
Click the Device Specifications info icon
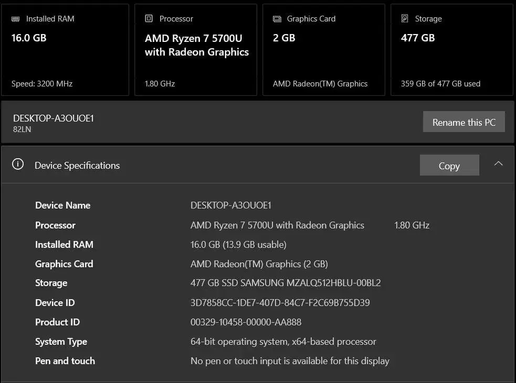pyautogui.click(x=18, y=165)
